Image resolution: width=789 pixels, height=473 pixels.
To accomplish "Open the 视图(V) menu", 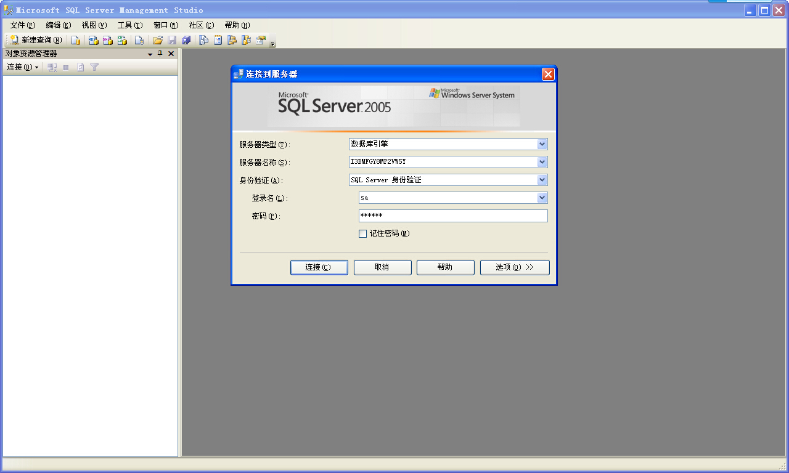I will click(x=94, y=25).
